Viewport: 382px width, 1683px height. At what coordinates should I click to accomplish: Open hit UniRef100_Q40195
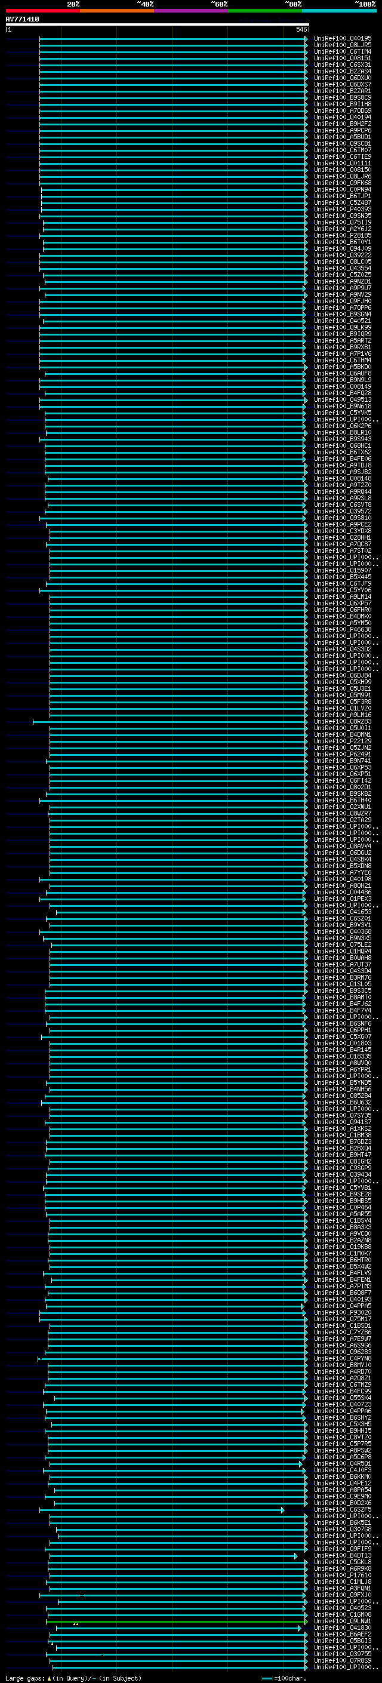(343, 39)
